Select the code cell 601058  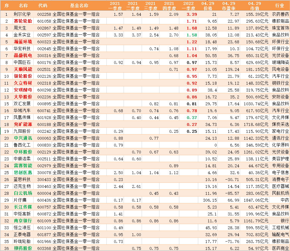click(44, 21)
